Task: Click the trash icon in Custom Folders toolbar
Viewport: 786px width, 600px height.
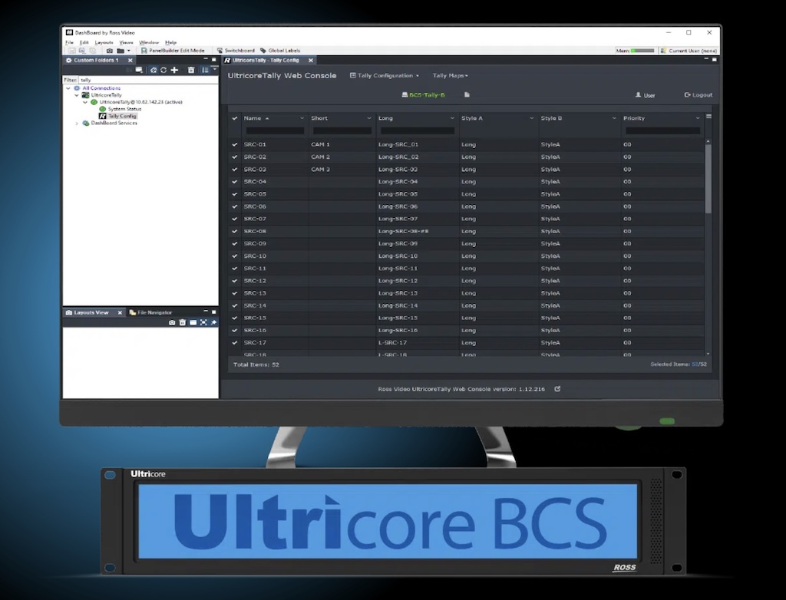Action: (191, 70)
